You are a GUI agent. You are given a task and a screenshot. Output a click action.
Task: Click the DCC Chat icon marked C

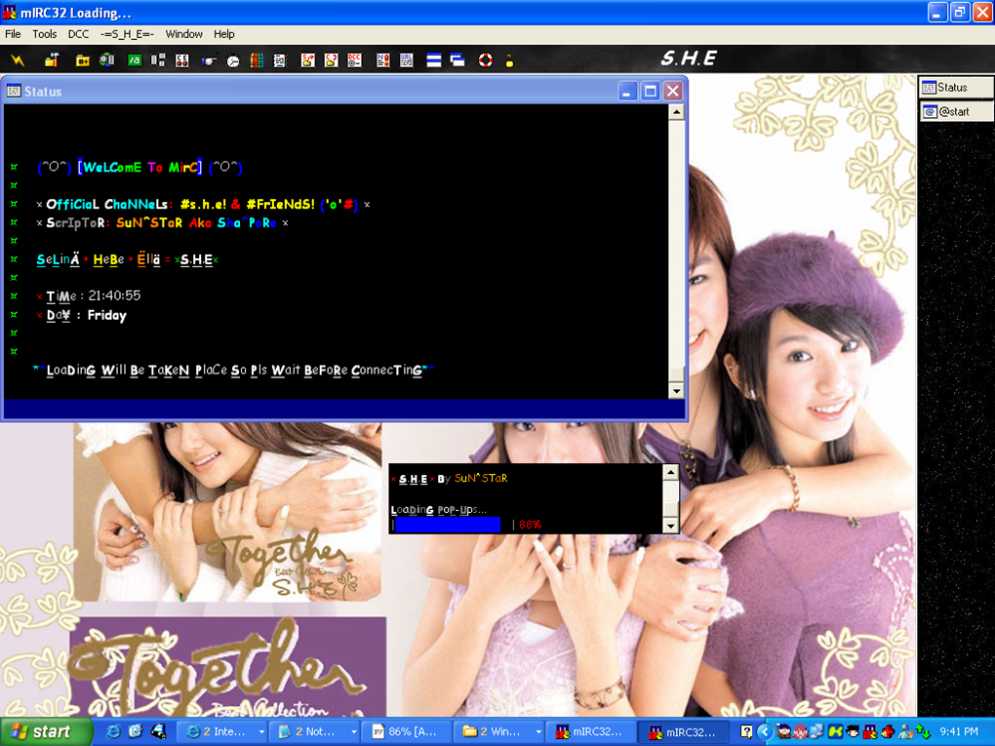click(332, 60)
